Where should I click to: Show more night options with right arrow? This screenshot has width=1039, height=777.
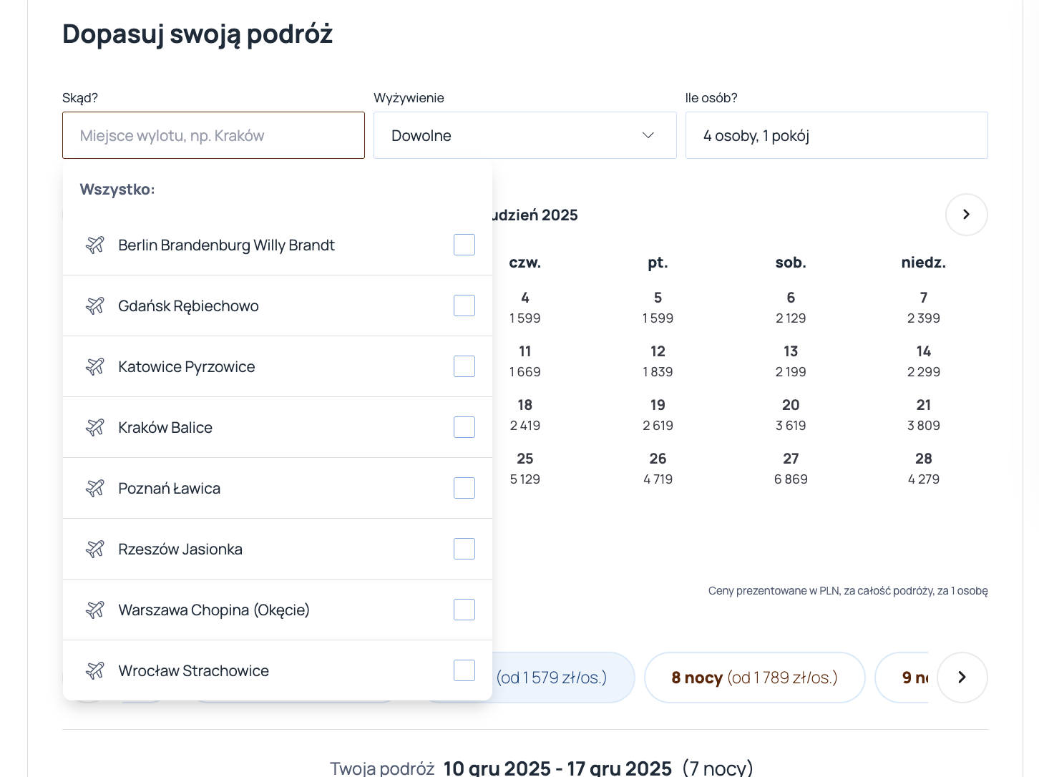962,677
